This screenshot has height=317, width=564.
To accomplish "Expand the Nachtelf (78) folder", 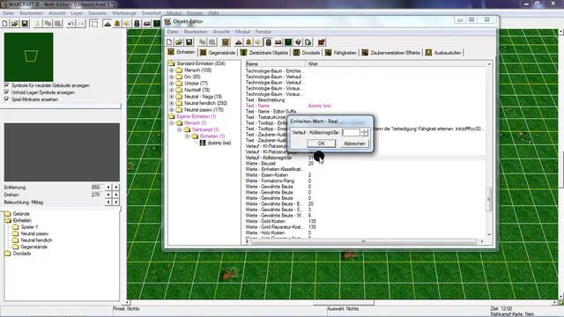I will [172, 90].
